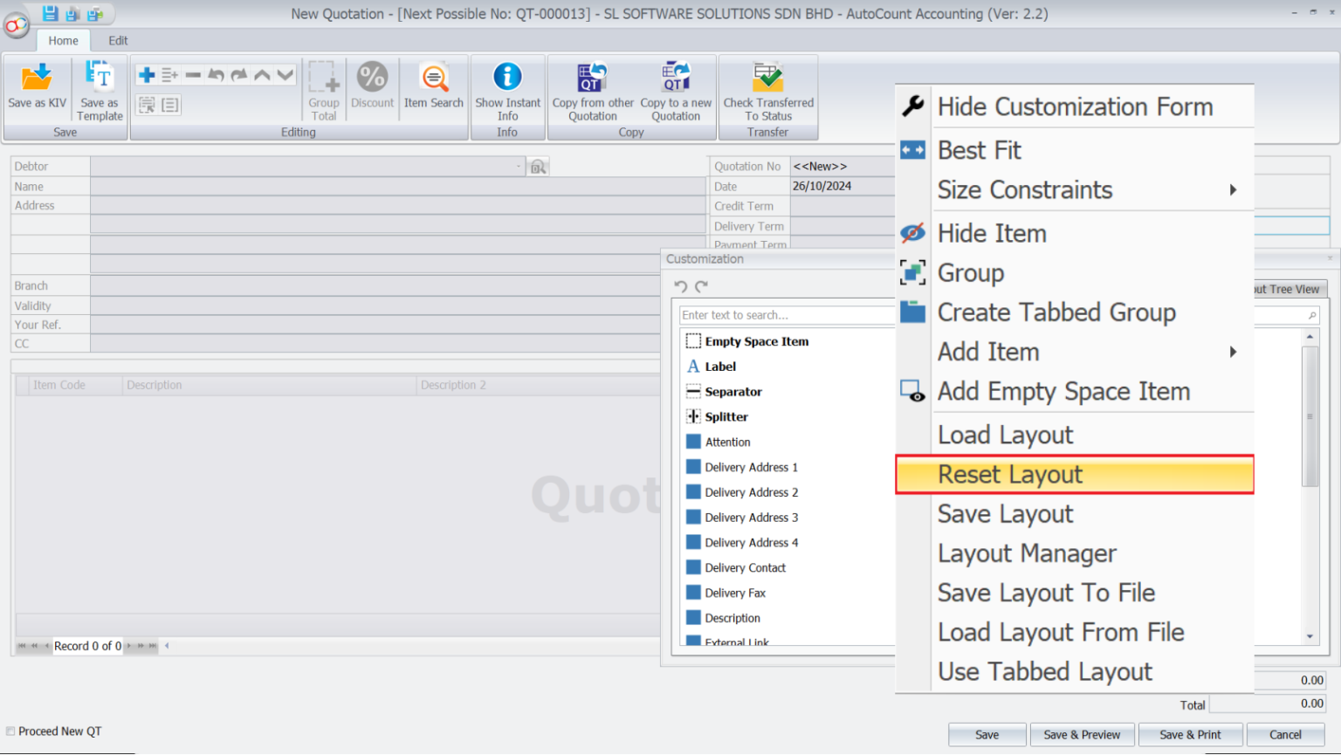Move item up with the up-arrow icon

(262, 75)
